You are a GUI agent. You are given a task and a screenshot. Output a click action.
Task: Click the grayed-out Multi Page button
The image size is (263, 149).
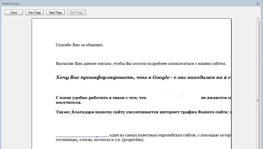pyautogui.click(x=76, y=13)
